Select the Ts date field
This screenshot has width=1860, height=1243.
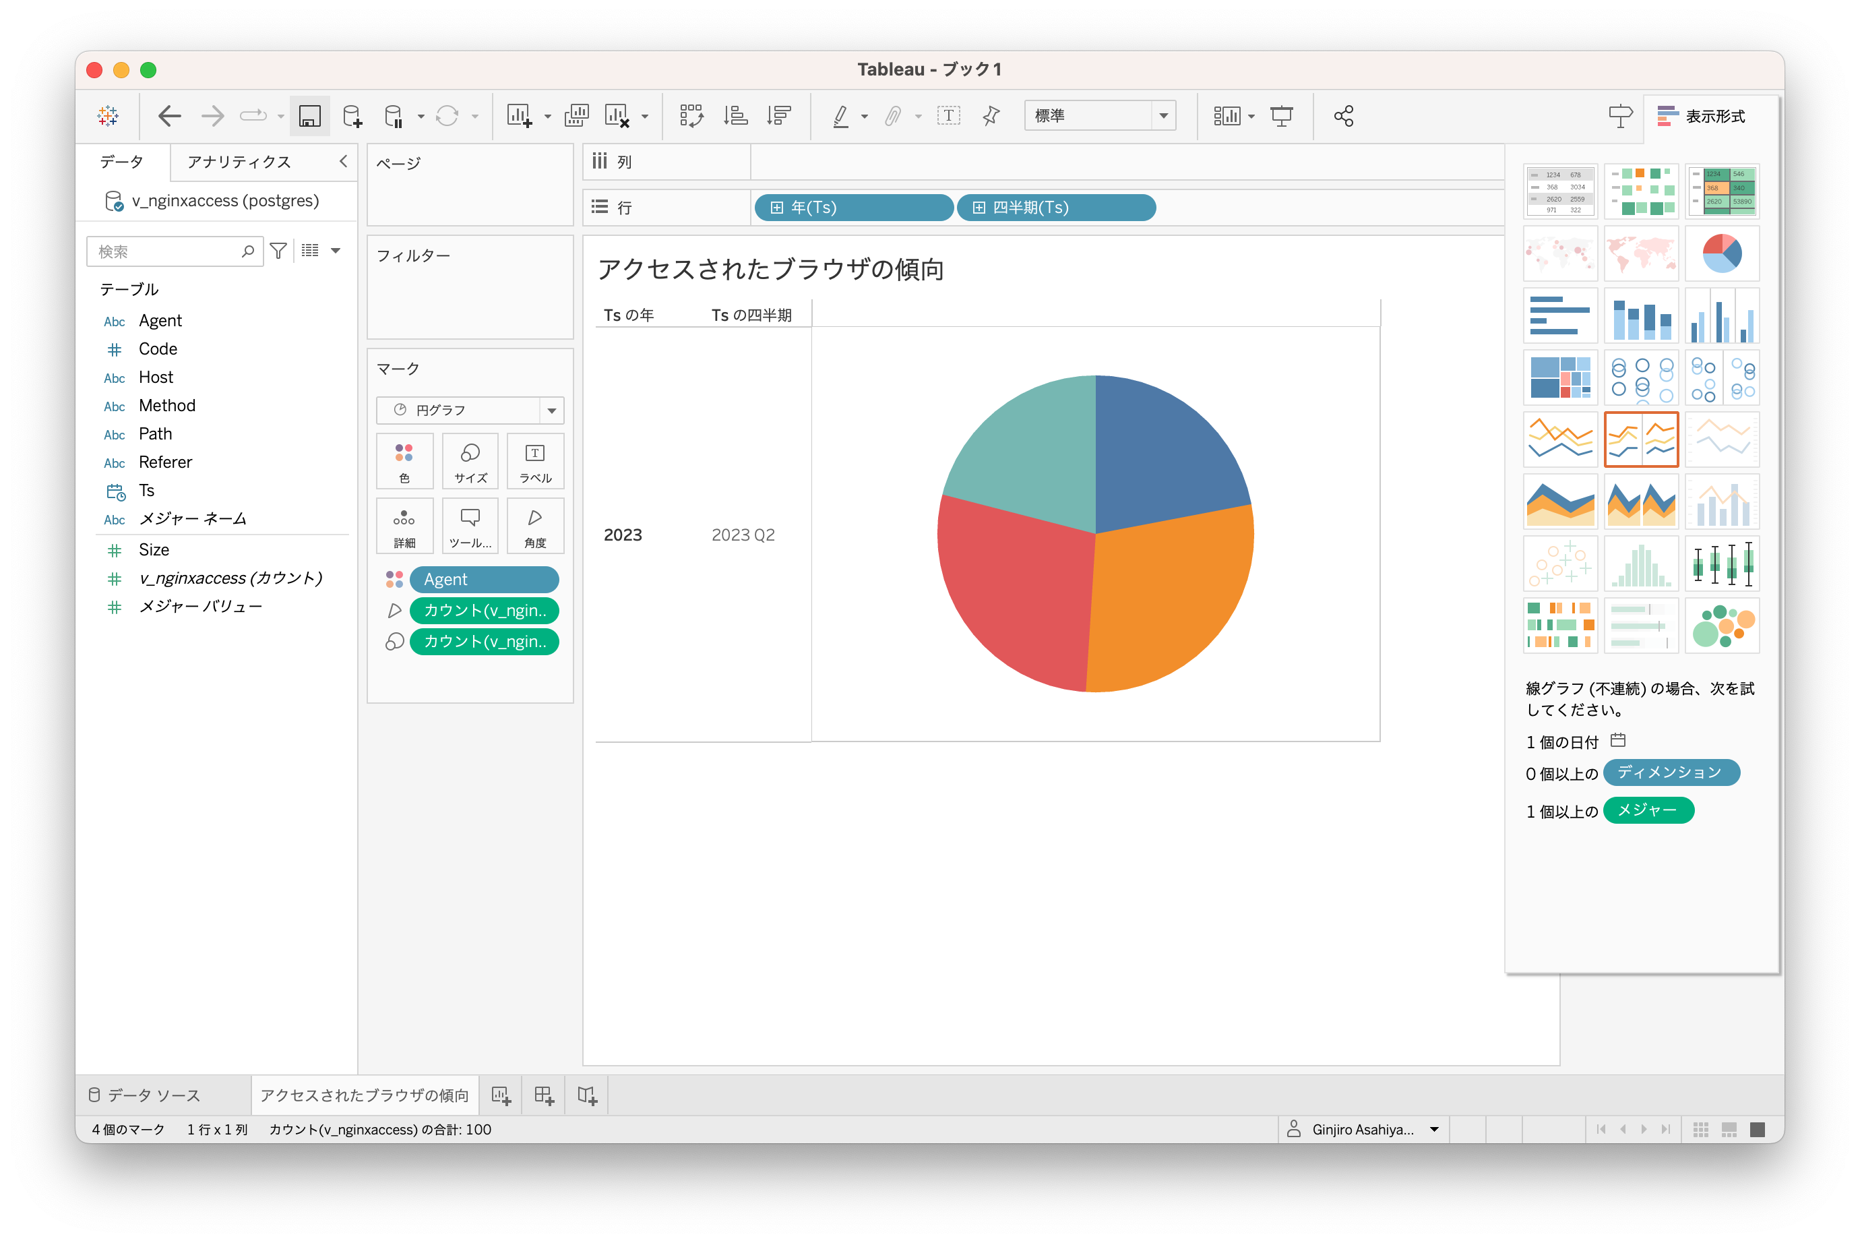click(x=147, y=491)
